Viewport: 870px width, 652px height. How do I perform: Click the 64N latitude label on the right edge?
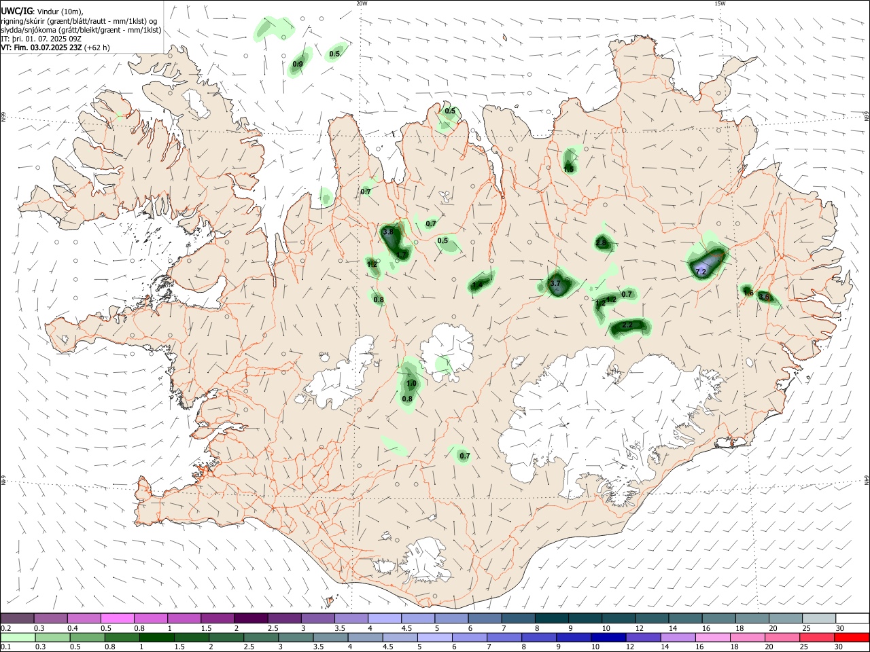tap(867, 479)
